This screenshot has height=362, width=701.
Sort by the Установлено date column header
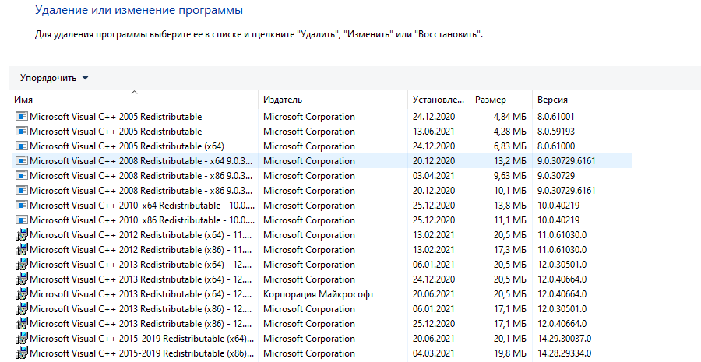(x=438, y=100)
